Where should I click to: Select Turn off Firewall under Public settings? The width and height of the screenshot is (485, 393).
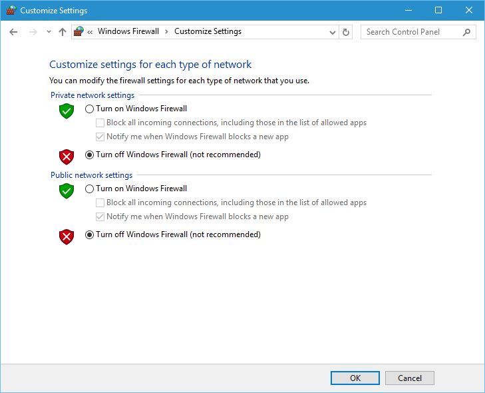tap(89, 234)
